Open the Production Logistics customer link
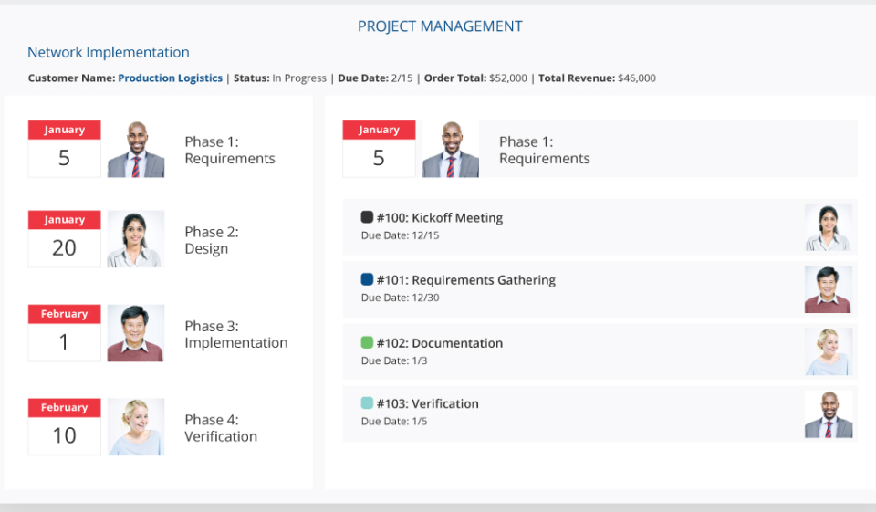The height and width of the screenshot is (512, 876). 170,78
